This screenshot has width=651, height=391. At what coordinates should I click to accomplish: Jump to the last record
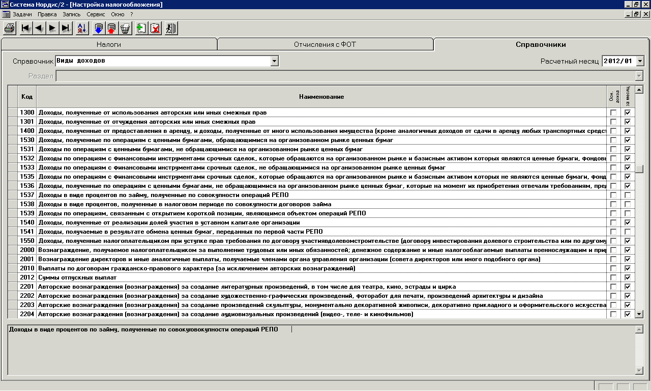(x=66, y=28)
